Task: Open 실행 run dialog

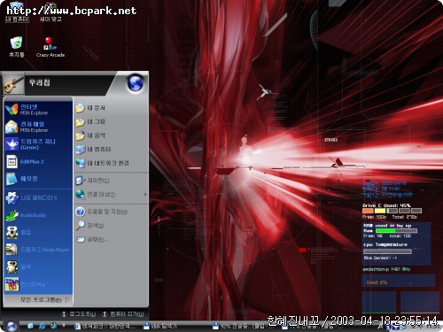Action: coord(111,239)
